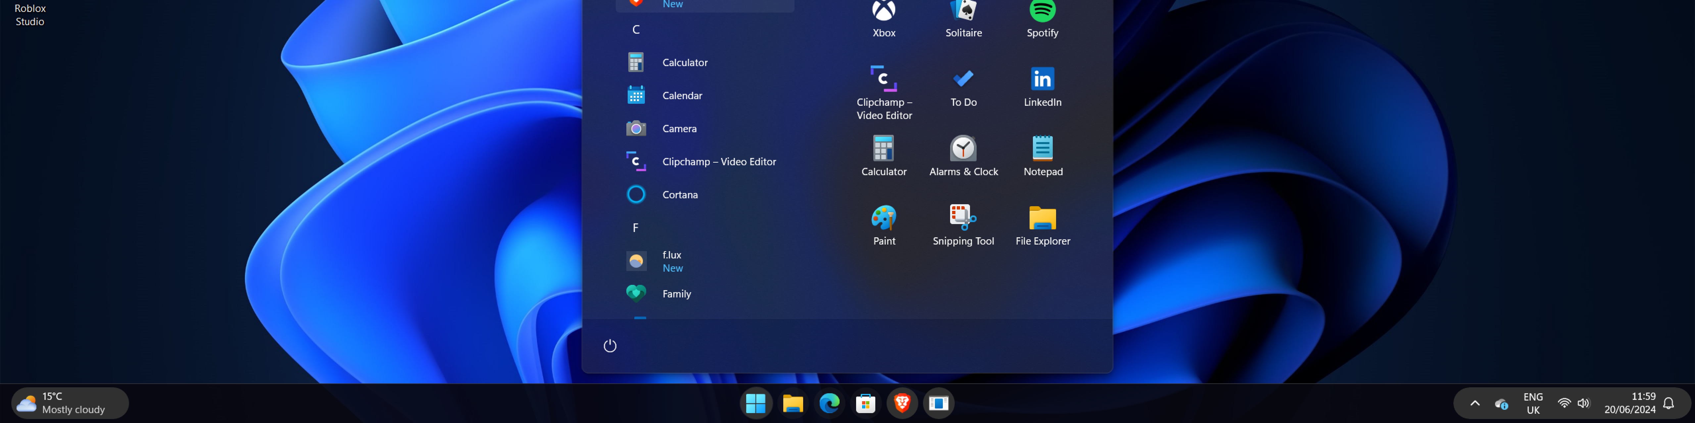The image size is (1695, 423).
Task: Open the Snipping Tool tile
Action: (x=963, y=224)
